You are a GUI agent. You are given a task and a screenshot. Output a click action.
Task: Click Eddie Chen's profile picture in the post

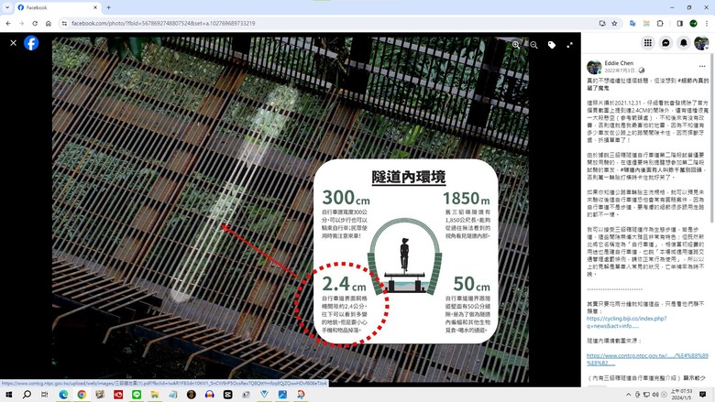coord(594,67)
